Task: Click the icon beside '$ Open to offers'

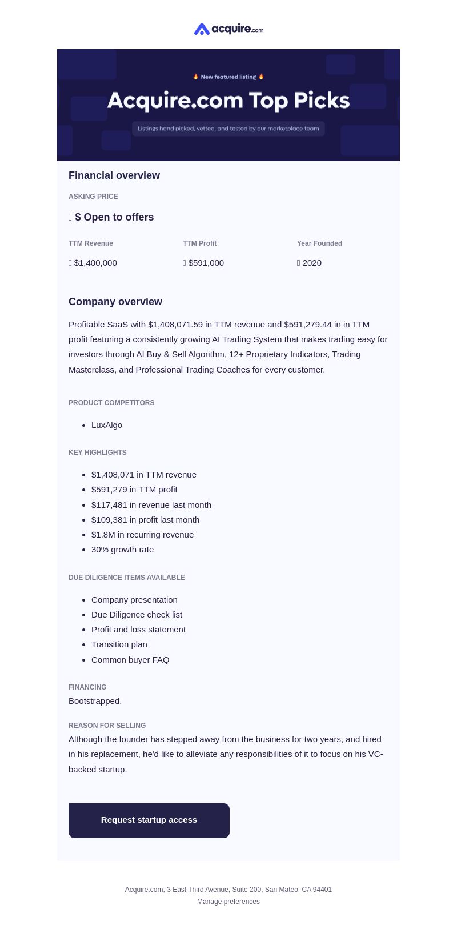Action: pos(70,217)
